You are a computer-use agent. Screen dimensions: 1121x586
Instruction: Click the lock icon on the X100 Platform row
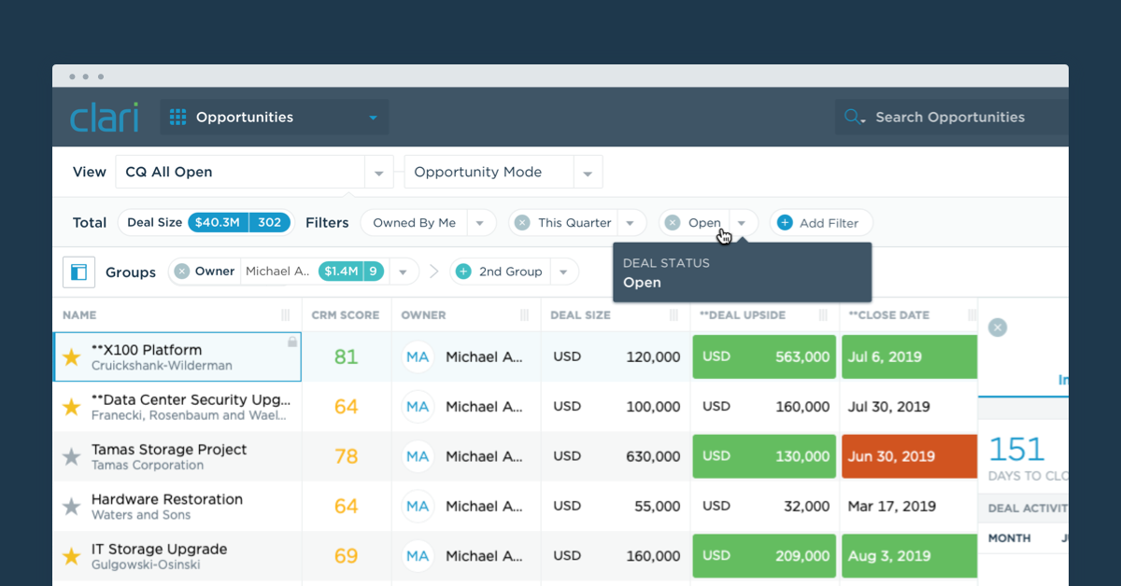pos(294,340)
